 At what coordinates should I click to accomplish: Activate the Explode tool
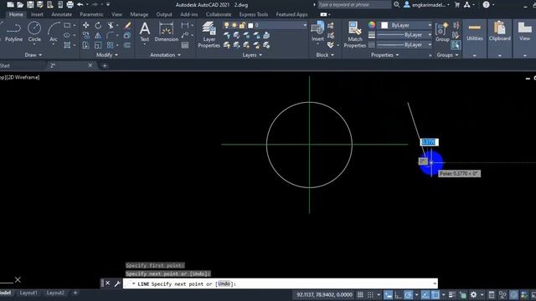[127, 35]
